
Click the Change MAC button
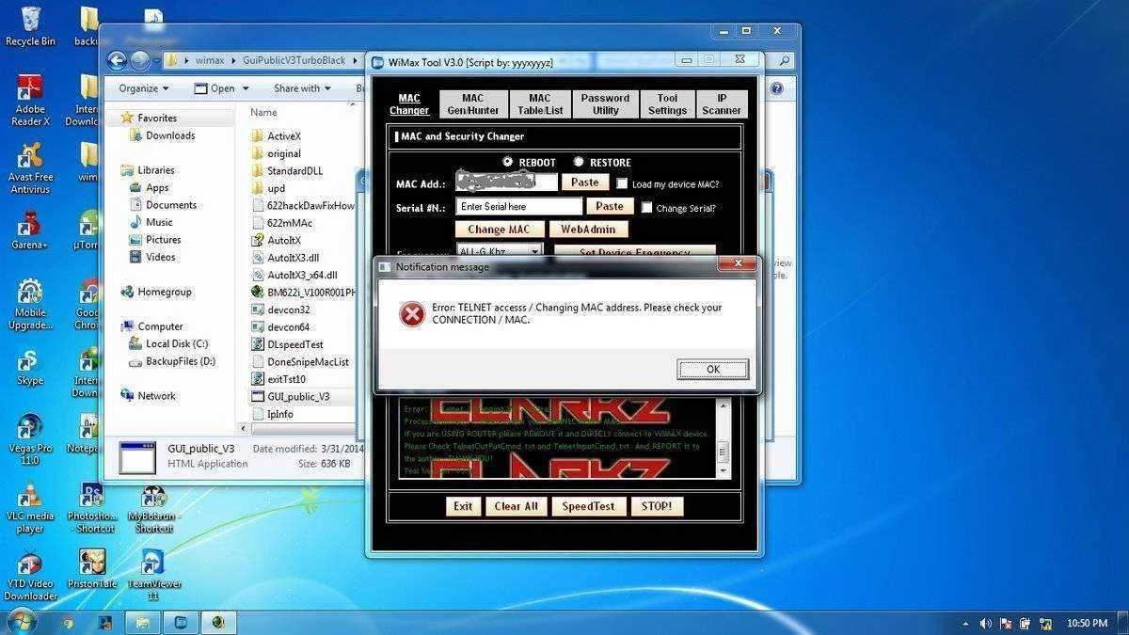point(499,230)
